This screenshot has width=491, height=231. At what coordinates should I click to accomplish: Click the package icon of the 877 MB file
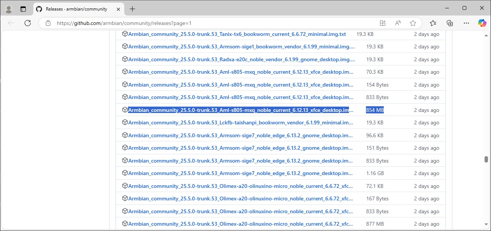125,224
